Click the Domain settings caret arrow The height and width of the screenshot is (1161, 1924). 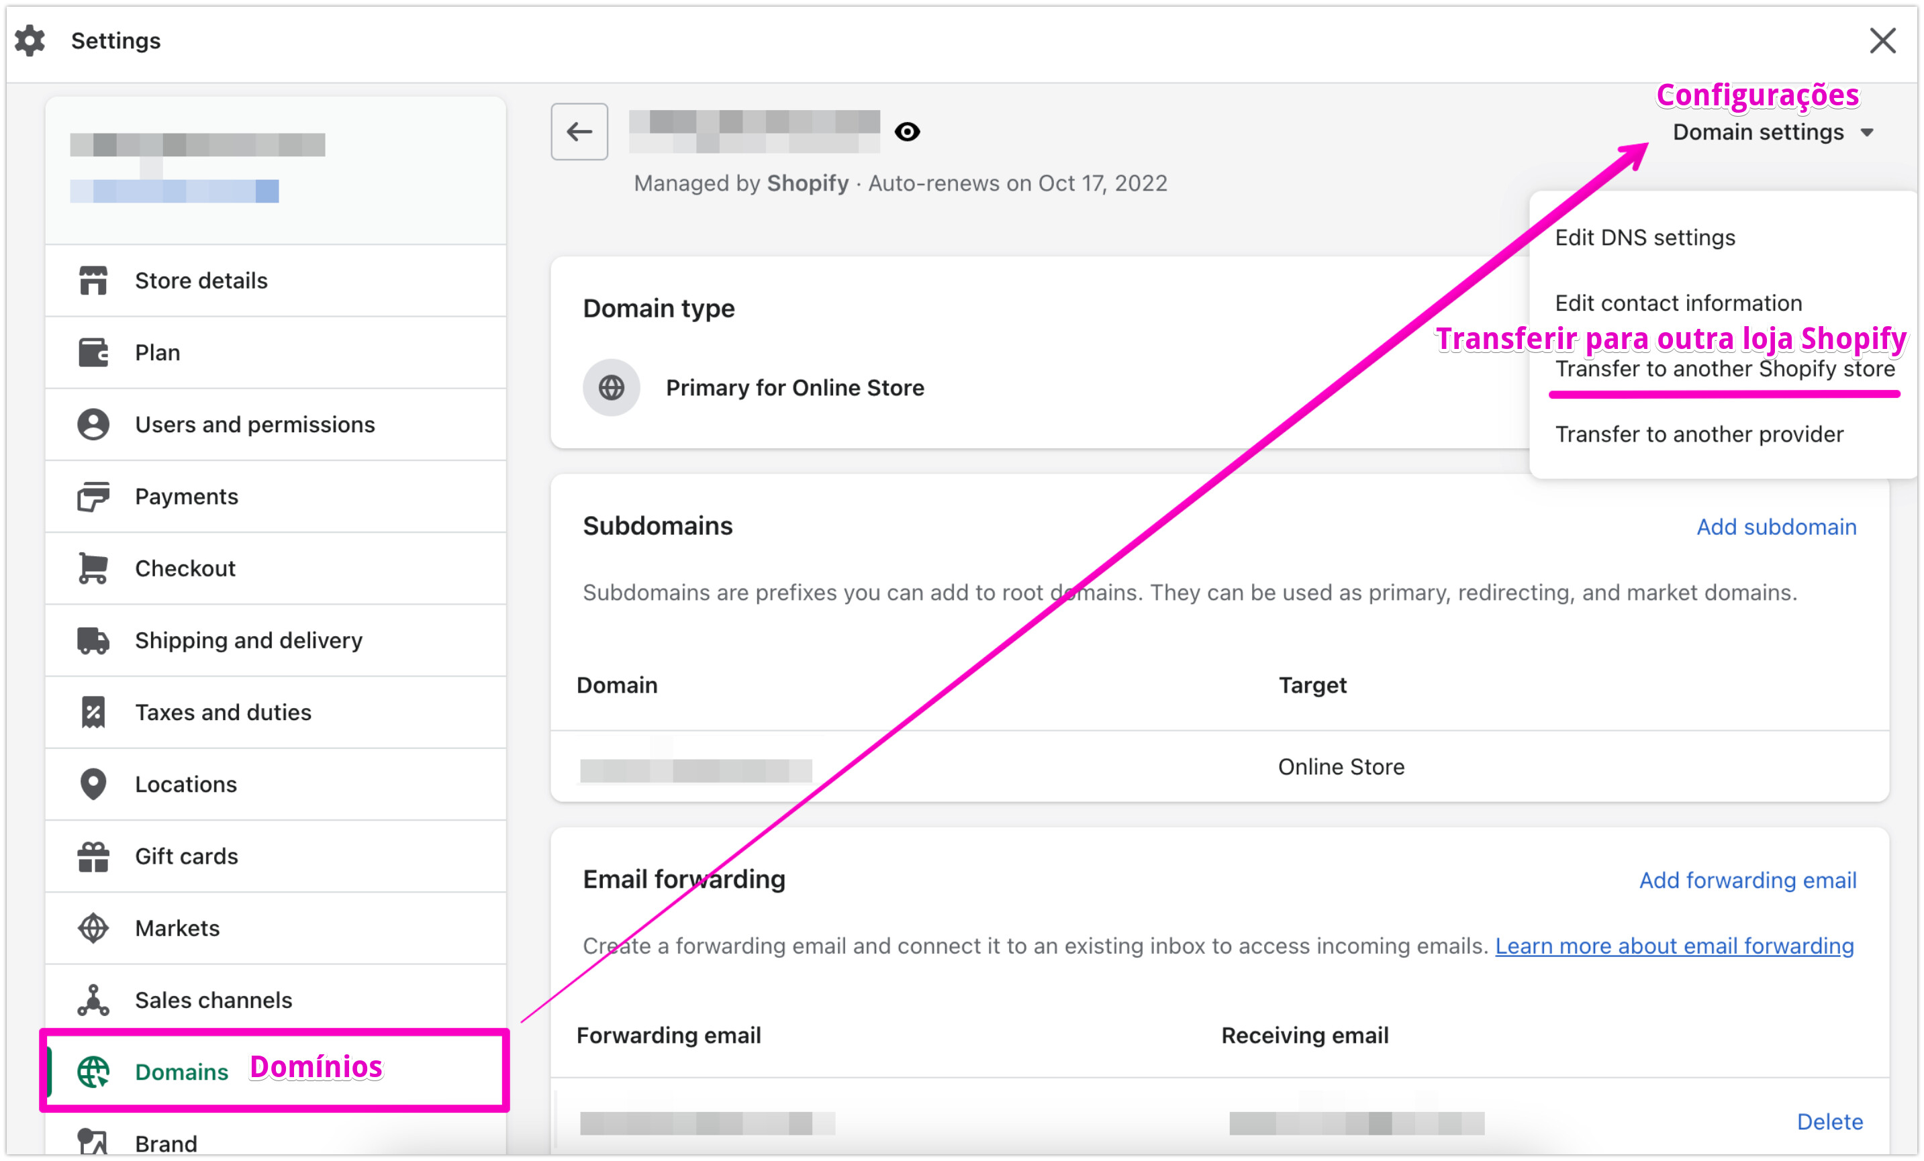(x=1866, y=134)
